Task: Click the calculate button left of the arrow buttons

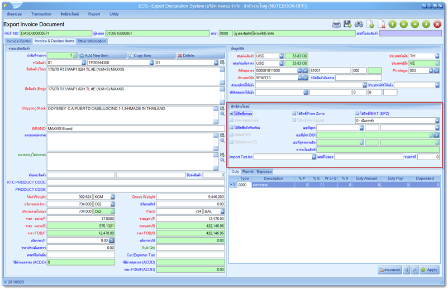Action: [x=390, y=269]
